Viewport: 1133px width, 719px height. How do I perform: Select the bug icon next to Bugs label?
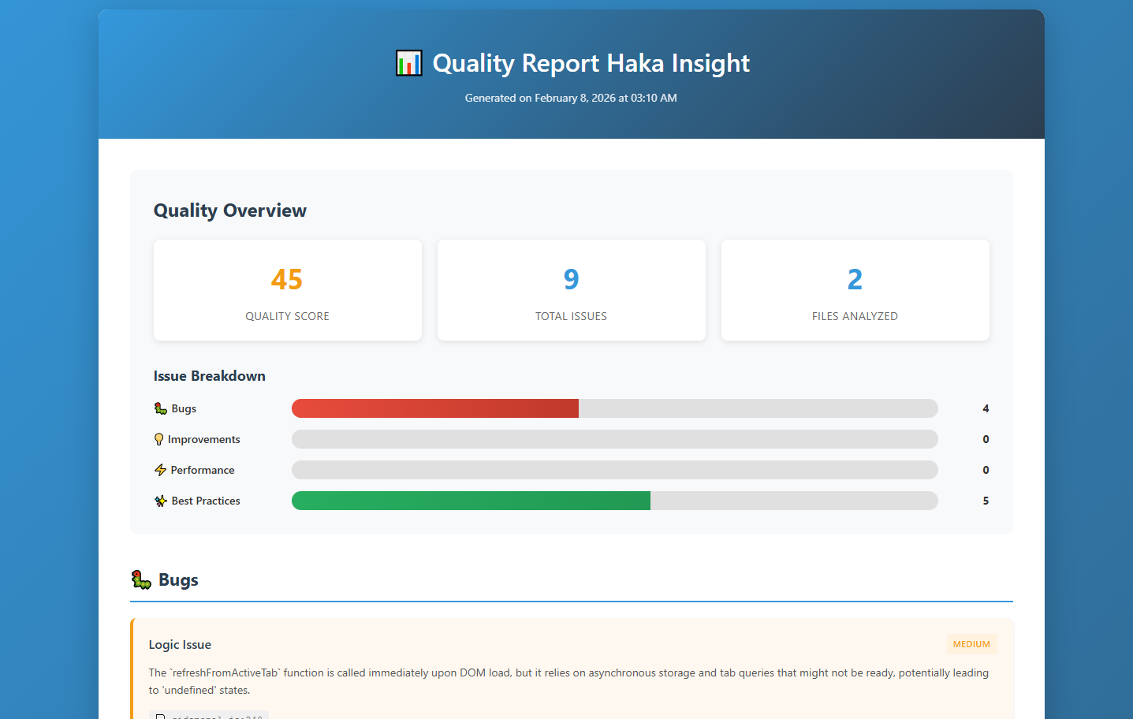[x=159, y=408]
